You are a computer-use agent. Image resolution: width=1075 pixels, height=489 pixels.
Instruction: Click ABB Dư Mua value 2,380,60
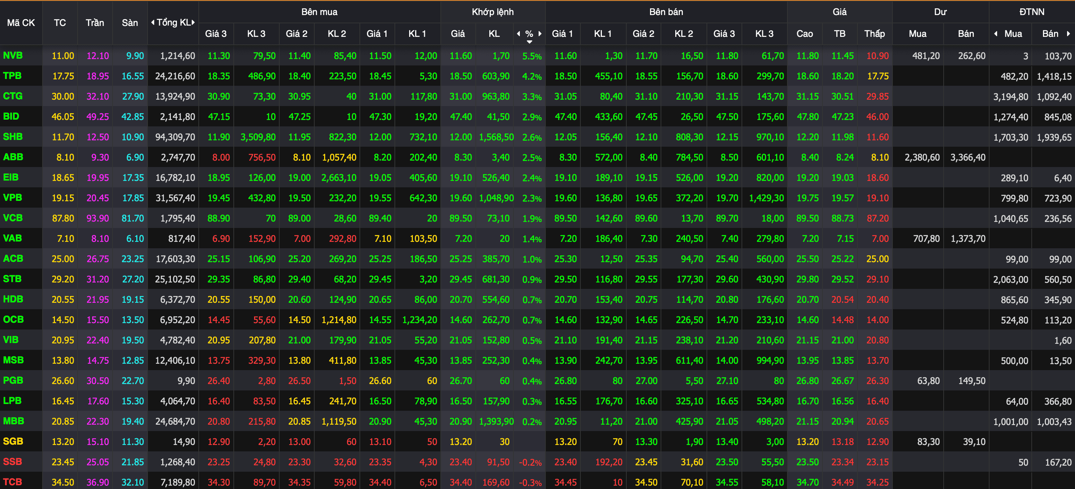[922, 158]
